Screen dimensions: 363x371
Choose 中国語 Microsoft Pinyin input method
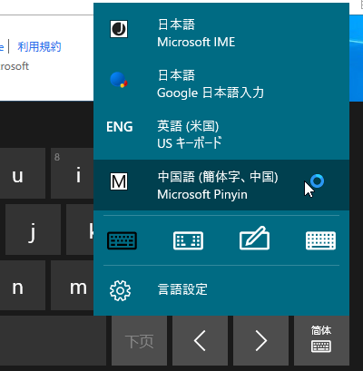tap(221, 185)
